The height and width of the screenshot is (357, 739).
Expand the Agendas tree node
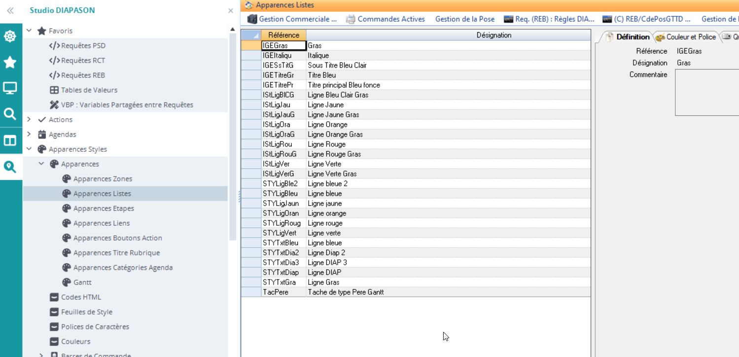(x=29, y=134)
